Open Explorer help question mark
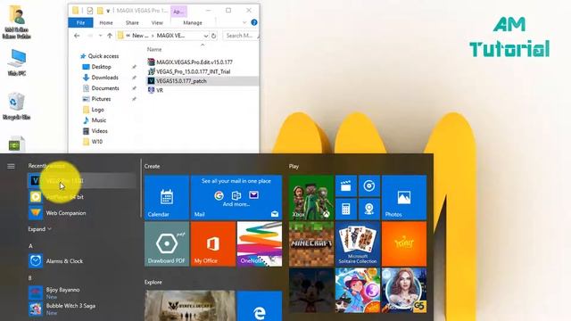 254,22
